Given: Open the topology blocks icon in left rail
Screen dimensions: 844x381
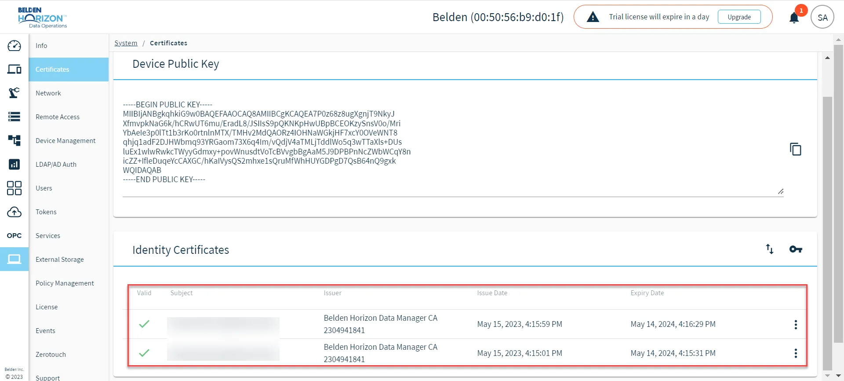Looking at the screenshot, I should pyautogui.click(x=14, y=140).
